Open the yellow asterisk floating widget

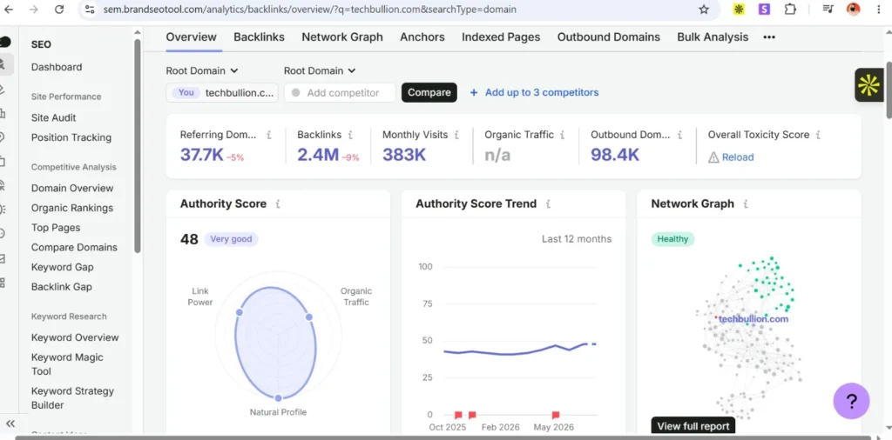(x=868, y=85)
